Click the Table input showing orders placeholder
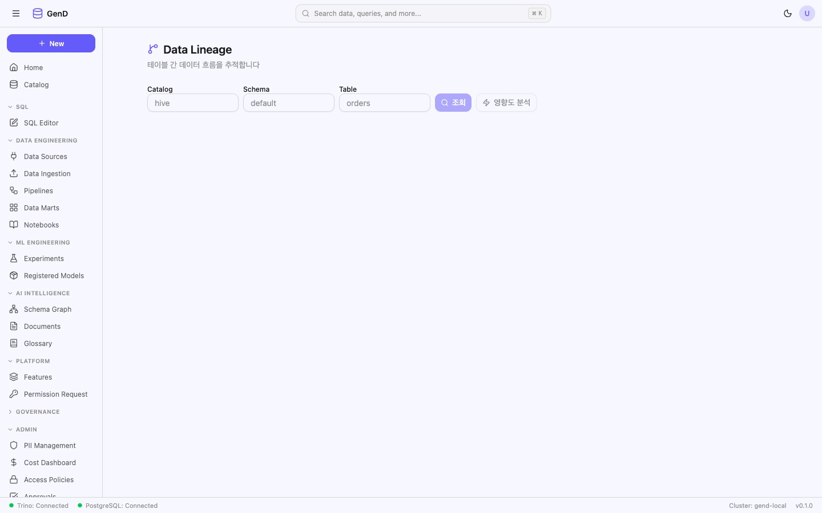The image size is (822, 513). click(384, 103)
